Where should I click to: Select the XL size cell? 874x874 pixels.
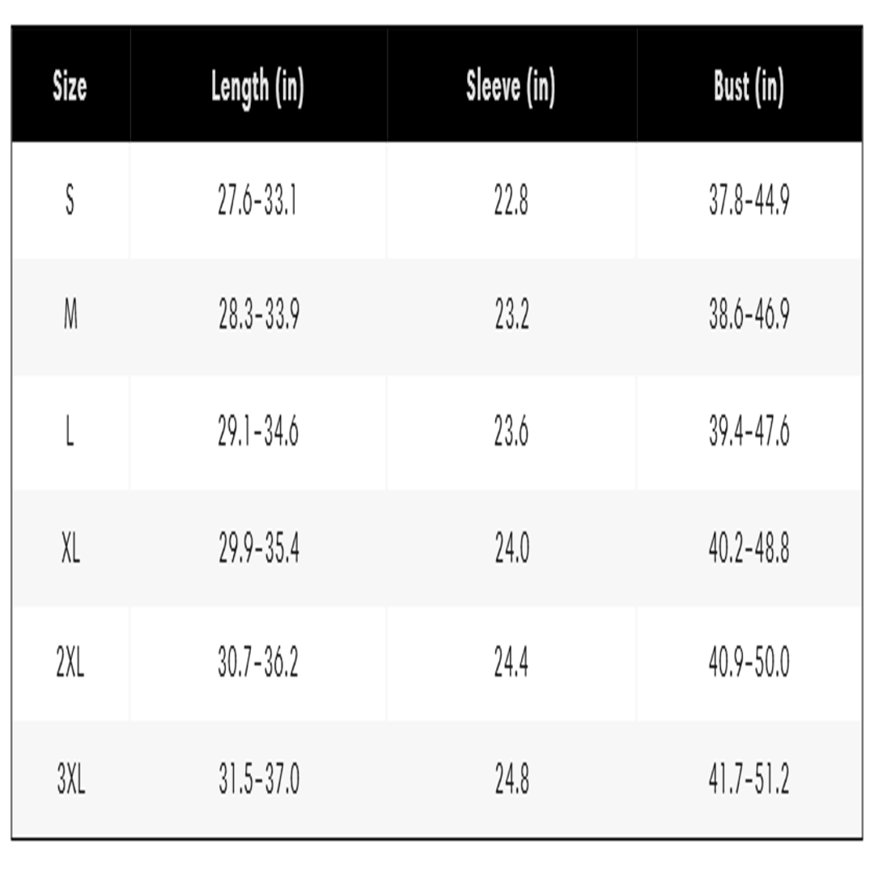pos(70,547)
